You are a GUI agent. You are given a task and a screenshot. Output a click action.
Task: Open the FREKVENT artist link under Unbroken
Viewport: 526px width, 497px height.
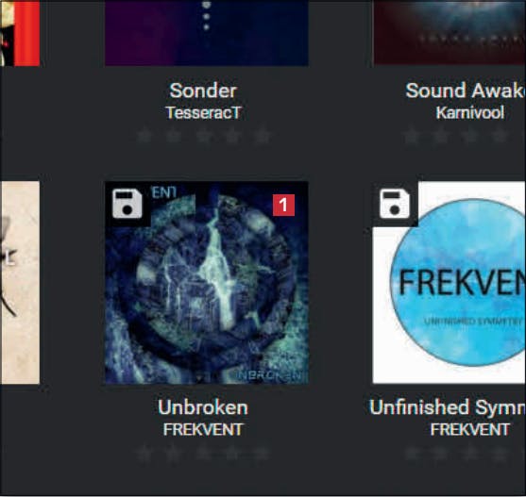click(x=203, y=429)
